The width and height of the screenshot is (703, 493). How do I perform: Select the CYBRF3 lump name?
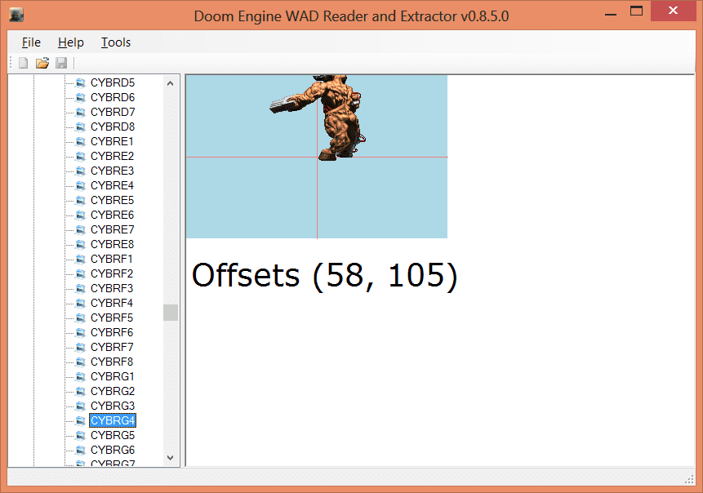pyautogui.click(x=112, y=288)
